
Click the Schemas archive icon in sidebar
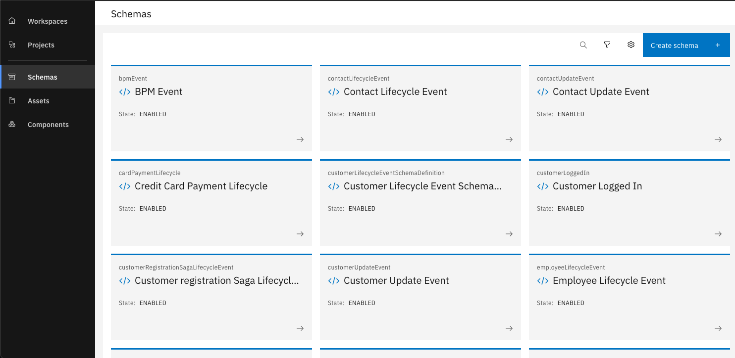coord(12,77)
